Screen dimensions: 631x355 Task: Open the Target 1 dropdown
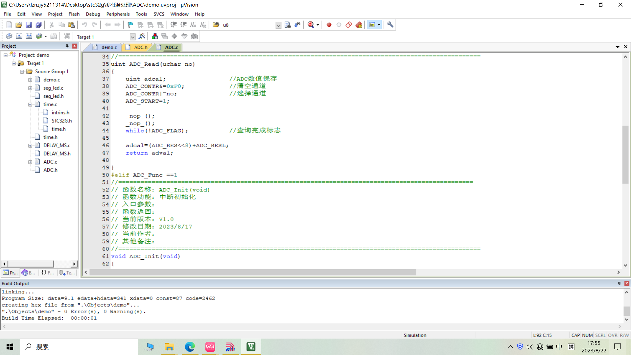132,37
